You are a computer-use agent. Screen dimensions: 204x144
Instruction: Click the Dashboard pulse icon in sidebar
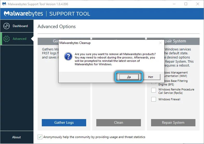point(6,26)
